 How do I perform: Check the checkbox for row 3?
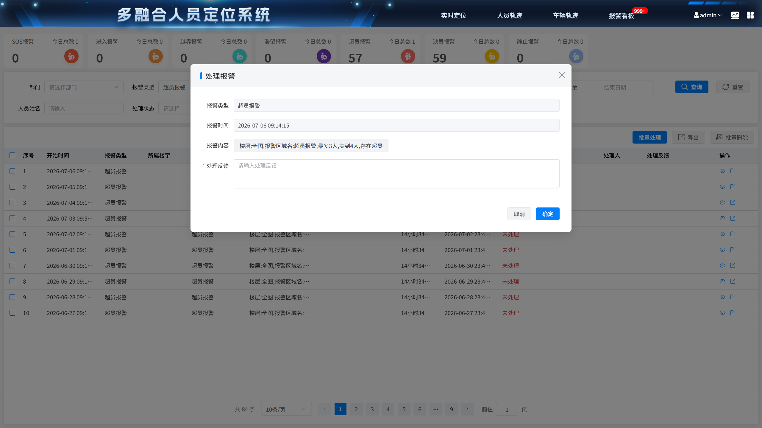pyautogui.click(x=12, y=202)
